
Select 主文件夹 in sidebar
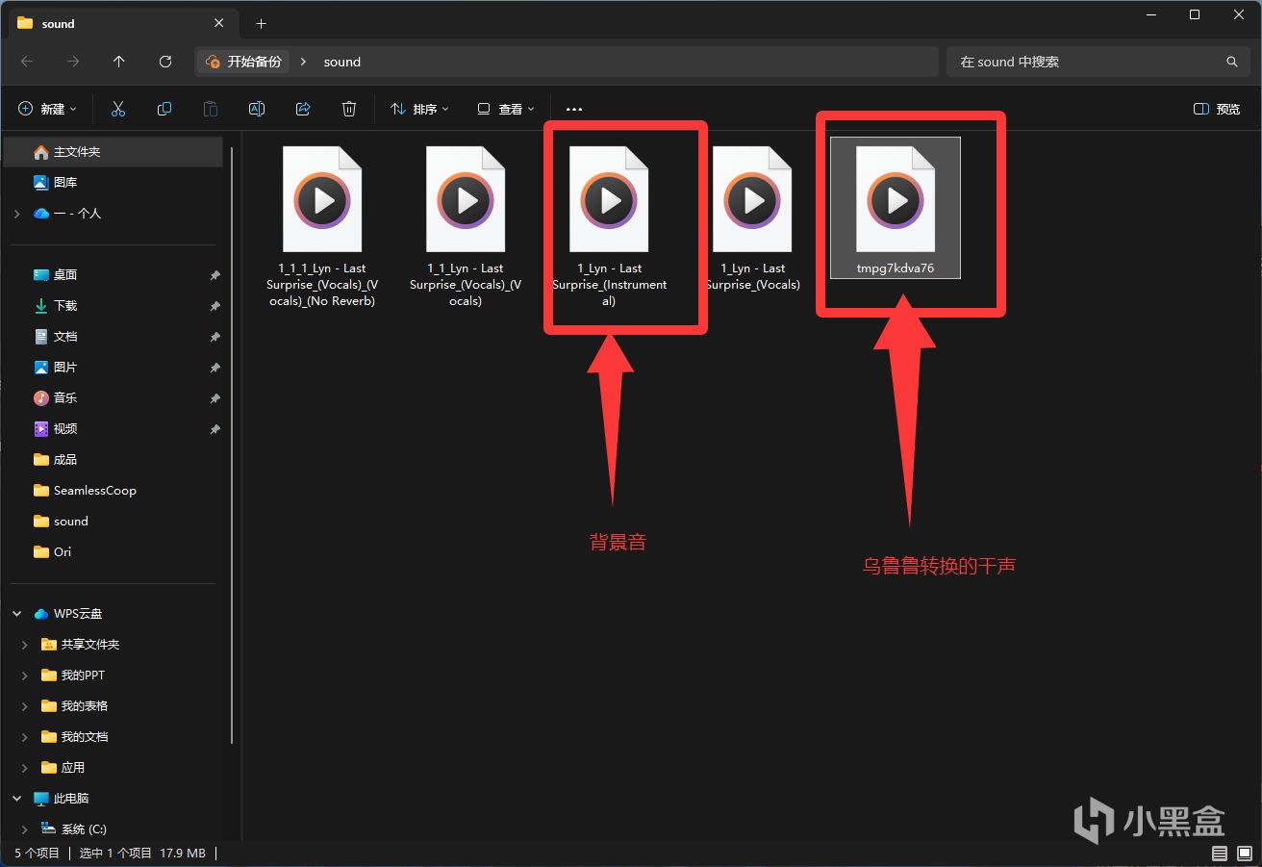tap(114, 152)
